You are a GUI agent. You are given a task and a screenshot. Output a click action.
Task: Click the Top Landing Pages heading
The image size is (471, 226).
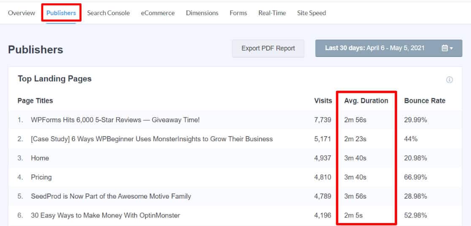tap(55, 79)
